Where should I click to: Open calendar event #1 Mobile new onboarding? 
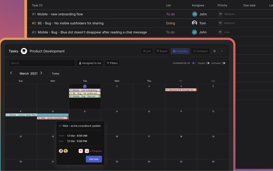85,90
